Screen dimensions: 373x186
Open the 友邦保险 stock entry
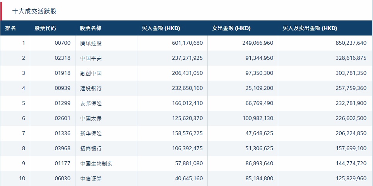[x=91, y=103]
